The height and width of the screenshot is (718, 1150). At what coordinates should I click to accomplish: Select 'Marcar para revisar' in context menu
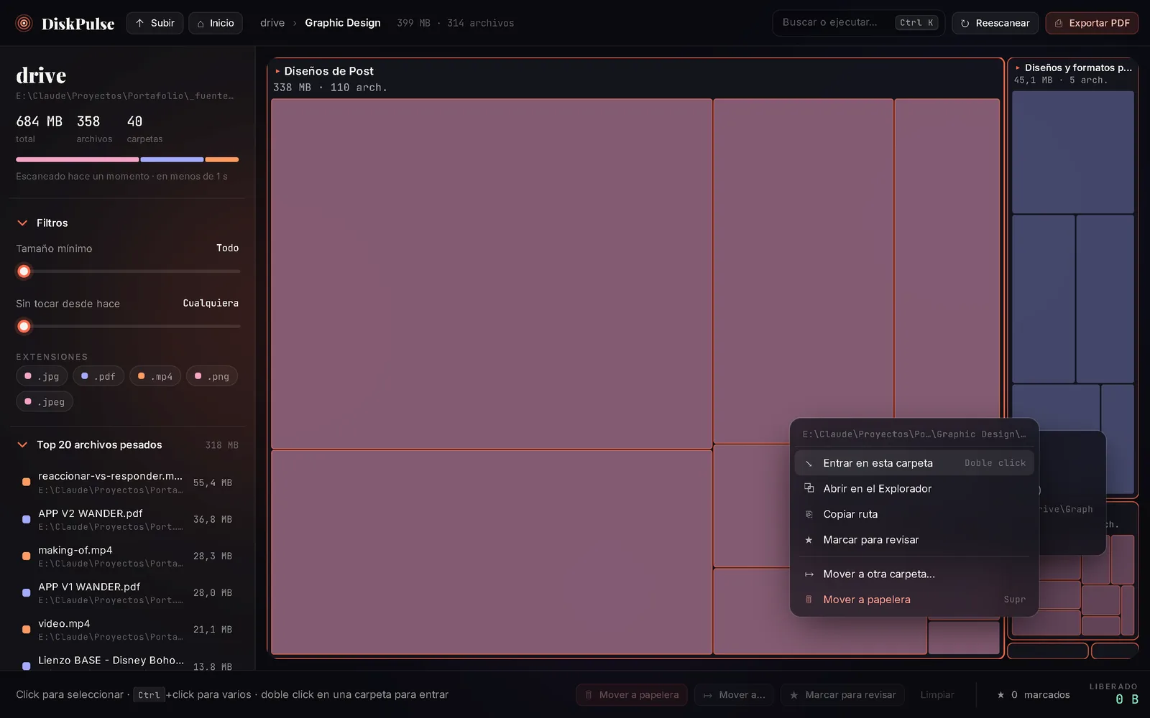pyautogui.click(x=914, y=540)
